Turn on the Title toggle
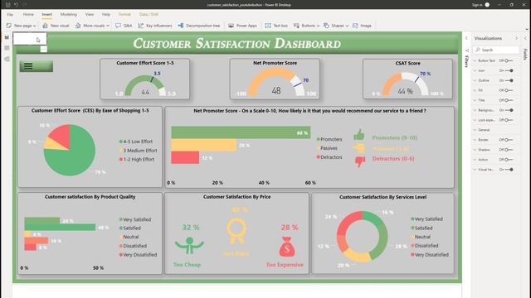 [509, 100]
